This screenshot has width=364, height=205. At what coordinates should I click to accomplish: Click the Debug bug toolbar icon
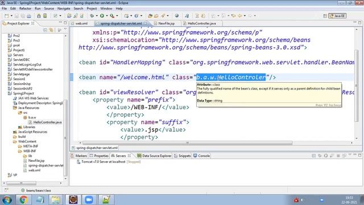pos(92,16)
